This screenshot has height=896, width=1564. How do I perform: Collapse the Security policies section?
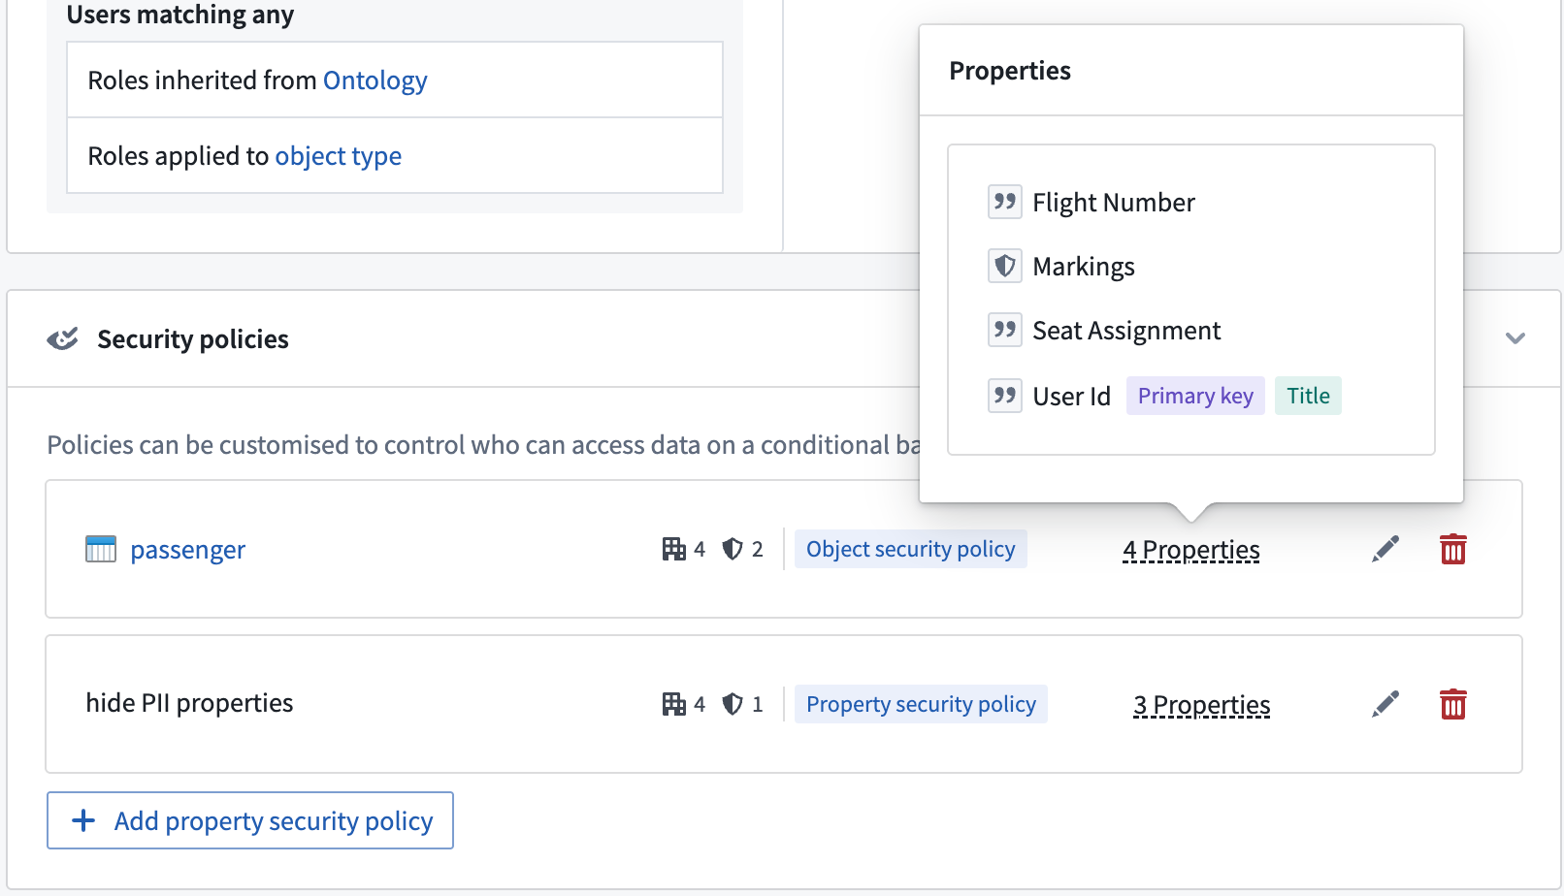click(1514, 338)
